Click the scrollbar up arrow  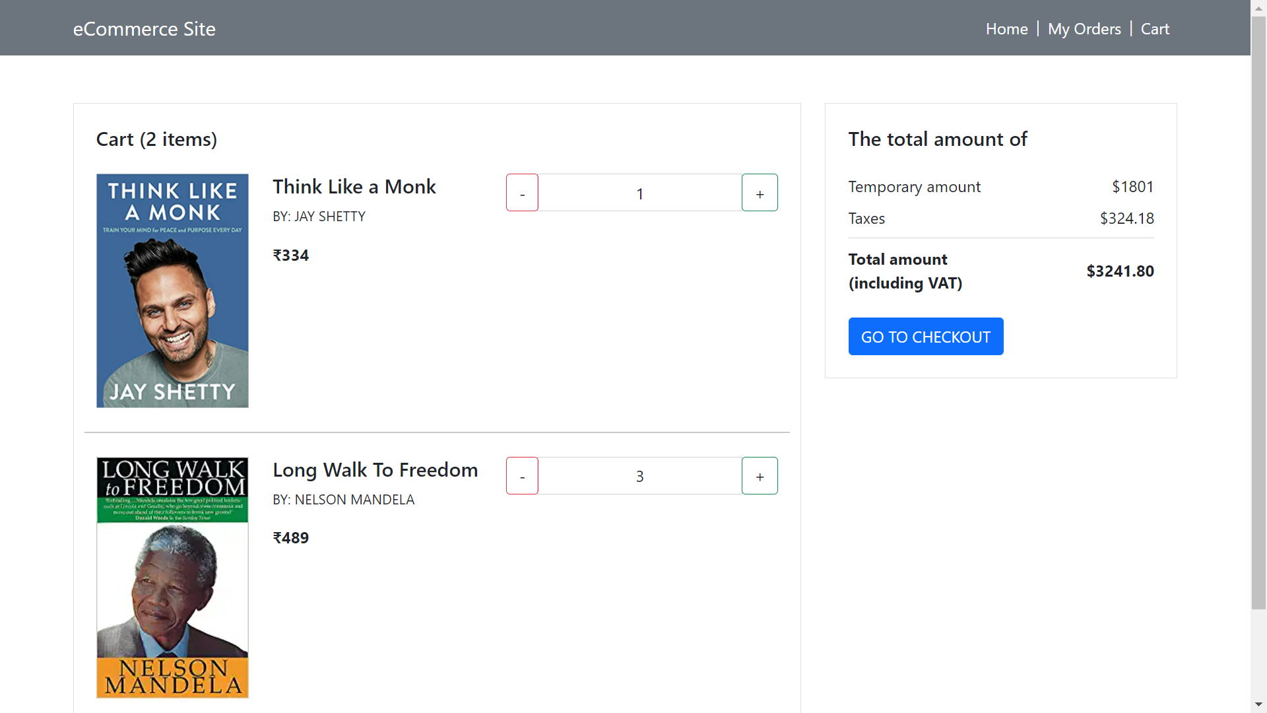click(1258, 8)
